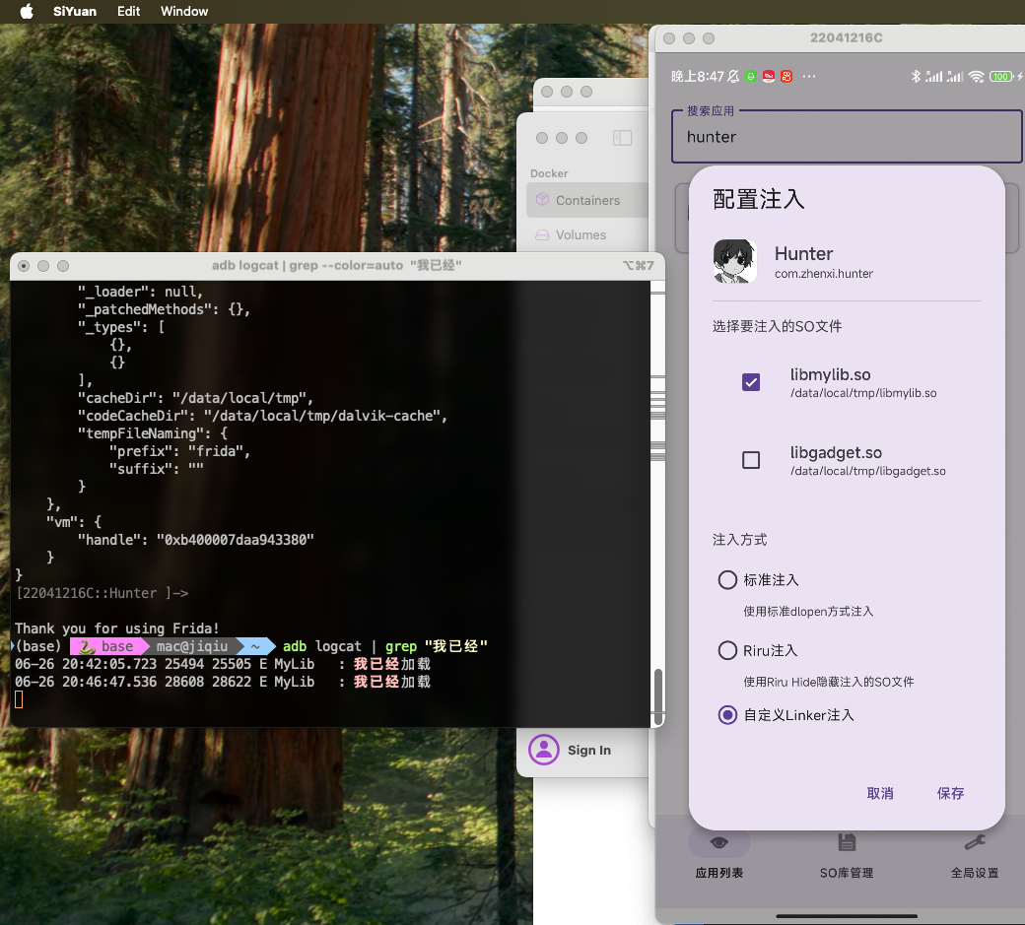Click the 搜索应用 search field
The image size is (1025, 925).
point(847,137)
